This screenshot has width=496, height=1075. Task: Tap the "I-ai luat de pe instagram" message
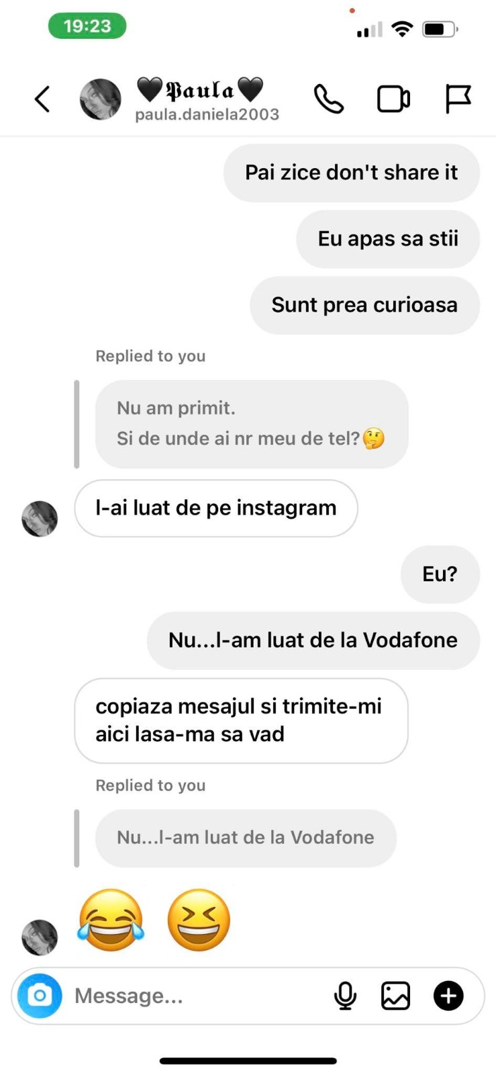pos(216,508)
